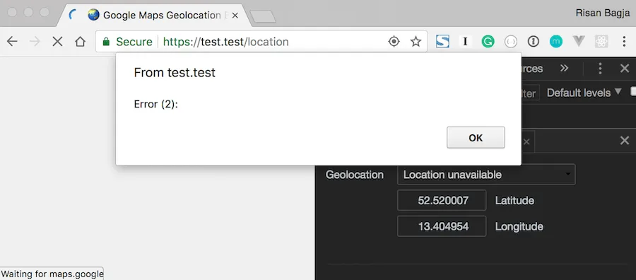Open the React devtools extension icon

point(601,42)
